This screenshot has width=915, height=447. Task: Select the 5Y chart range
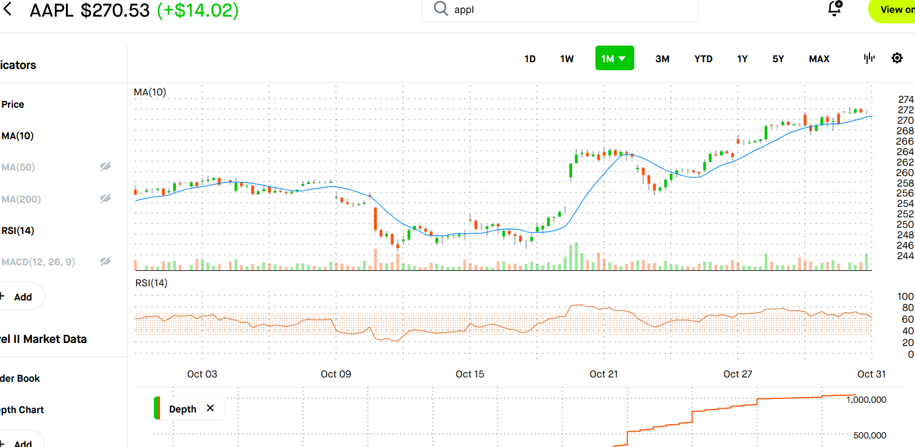pyautogui.click(x=778, y=58)
